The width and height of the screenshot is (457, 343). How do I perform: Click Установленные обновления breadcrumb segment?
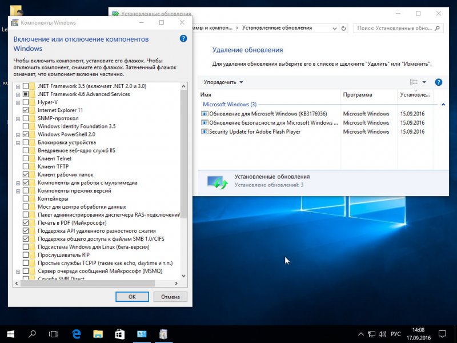coord(277,28)
